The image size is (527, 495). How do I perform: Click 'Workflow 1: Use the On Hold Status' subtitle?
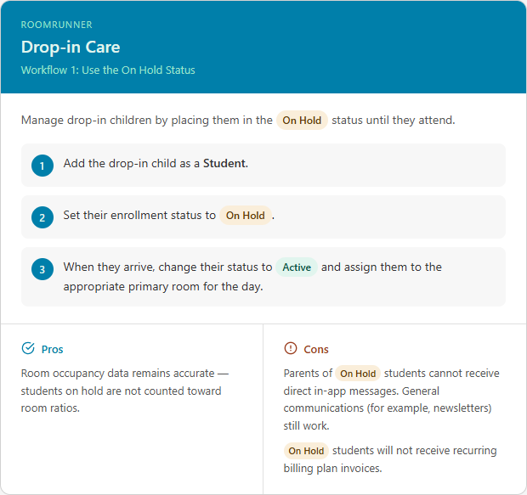[108, 70]
